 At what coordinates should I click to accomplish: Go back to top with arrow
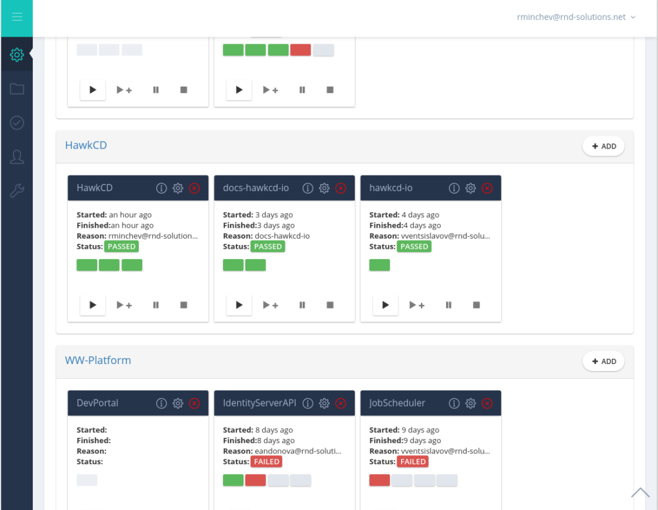pyautogui.click(x=641, y=493)
